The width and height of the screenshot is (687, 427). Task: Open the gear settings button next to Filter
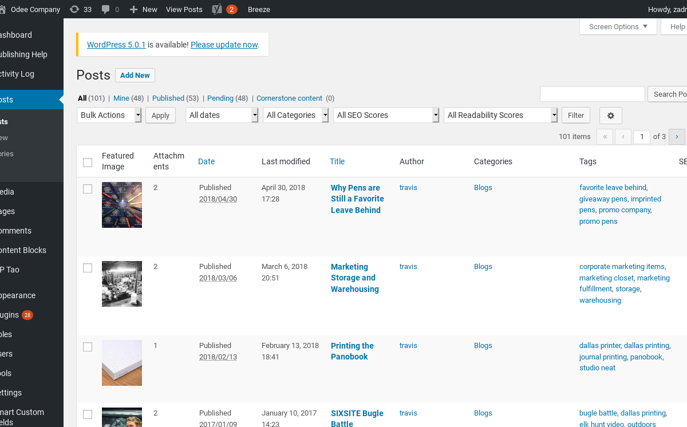click(x=610, y=116)
